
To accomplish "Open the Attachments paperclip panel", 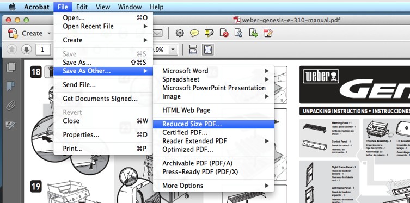I will point(11,106).
